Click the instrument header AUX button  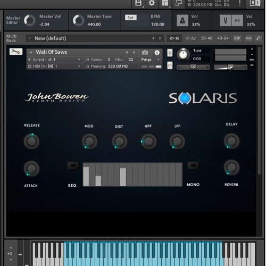click(x=252, y=60)
